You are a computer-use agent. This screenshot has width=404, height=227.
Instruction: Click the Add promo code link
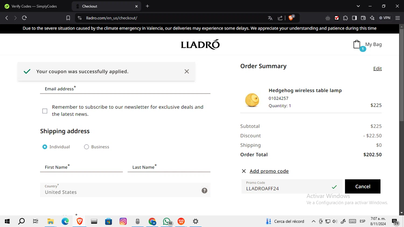(x=269, y=171)
